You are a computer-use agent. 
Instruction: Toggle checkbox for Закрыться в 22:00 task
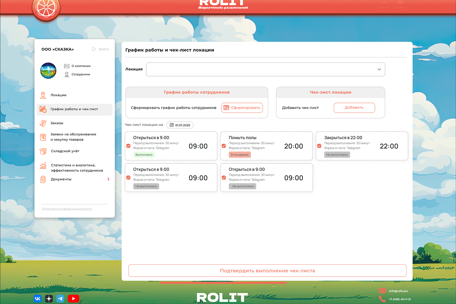click(319, 146)
